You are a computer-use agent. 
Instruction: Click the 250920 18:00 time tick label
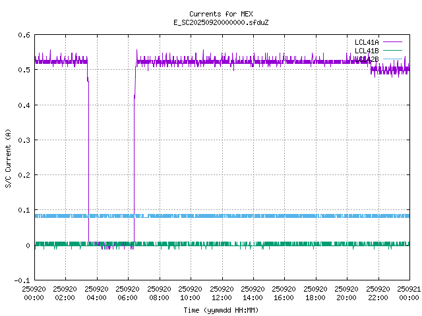[315, 293]
